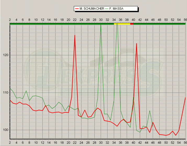Screen dimensions: 187x146
Task: Click the red Schumacher peak at lap 22
Action: pyautogui.click(x=75, y=35)
